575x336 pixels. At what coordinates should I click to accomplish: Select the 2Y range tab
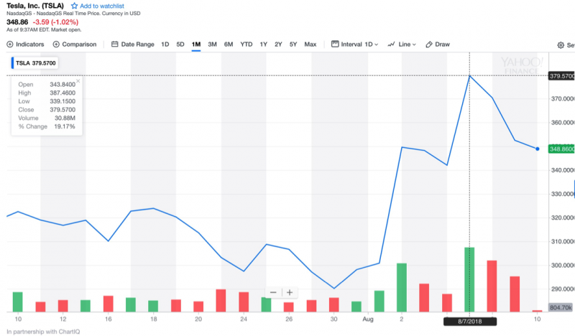(278, 45)
